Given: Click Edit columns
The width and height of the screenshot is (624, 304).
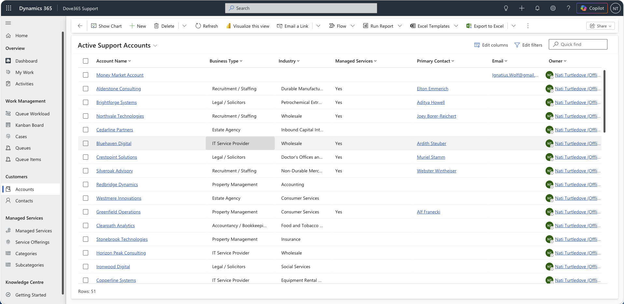Looking at the screenshot, I should click(x=491, y=45).
